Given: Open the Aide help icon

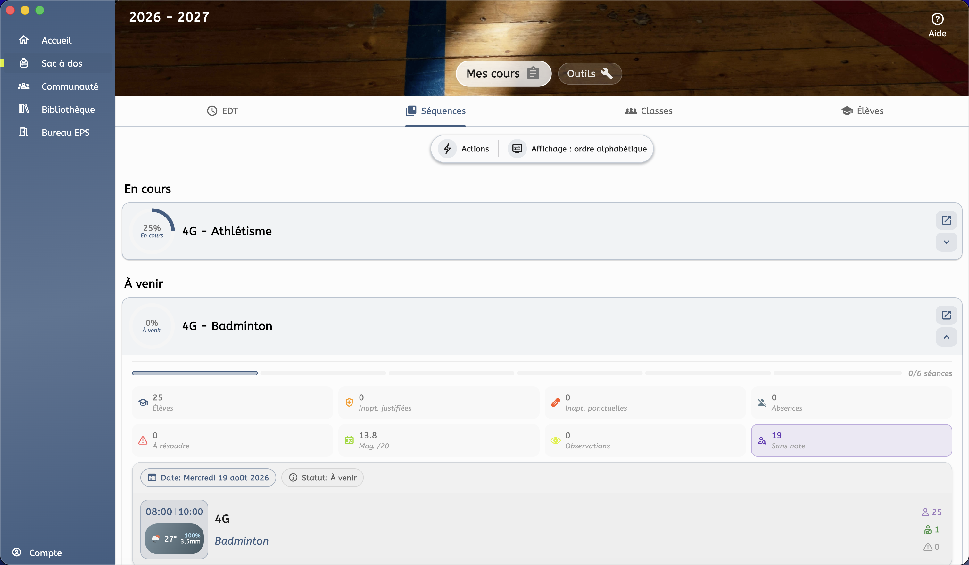Looking at the screenshot, I should pos(937,19).
